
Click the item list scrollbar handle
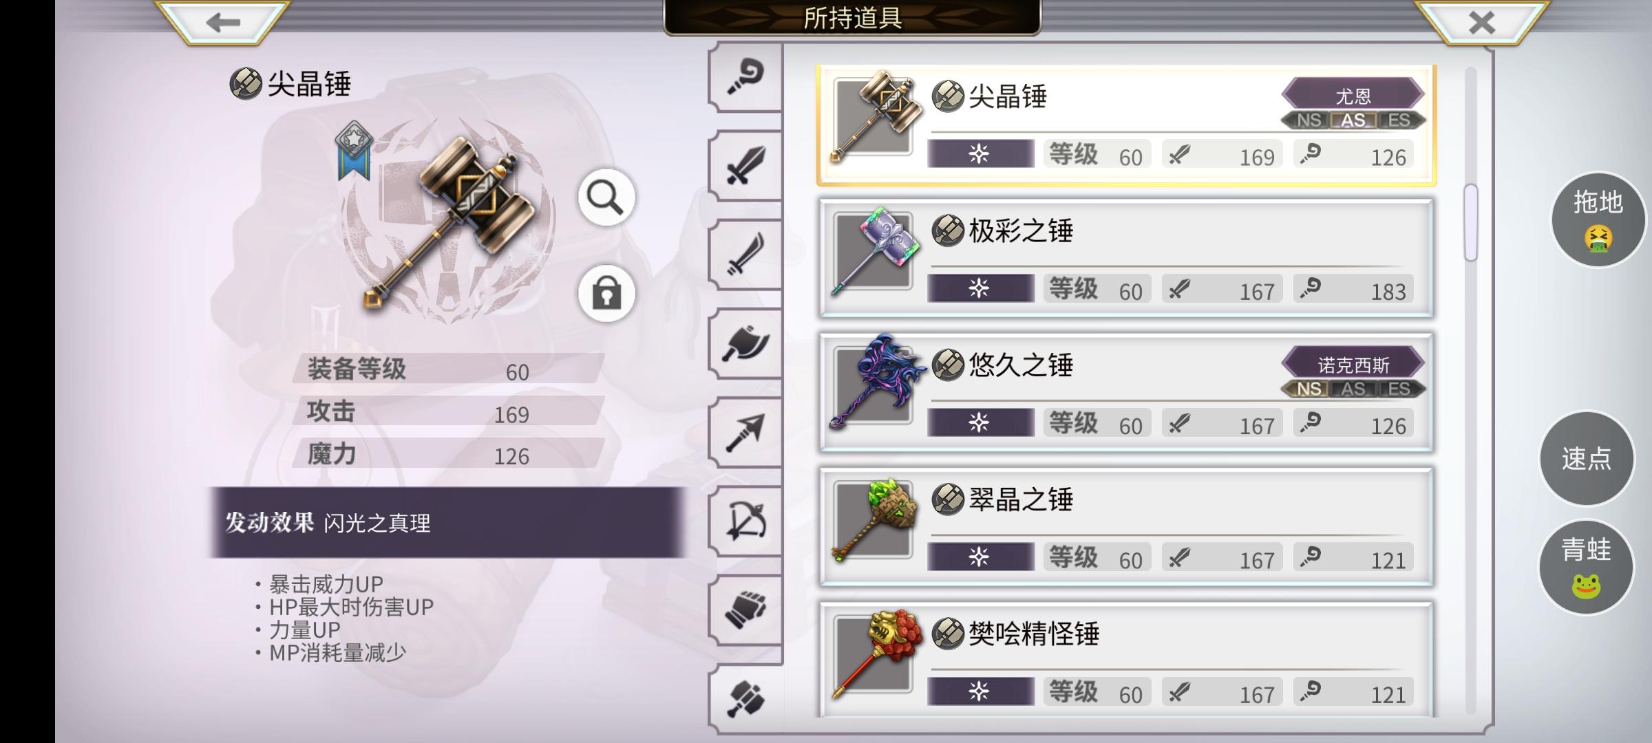coord(1471,222)
